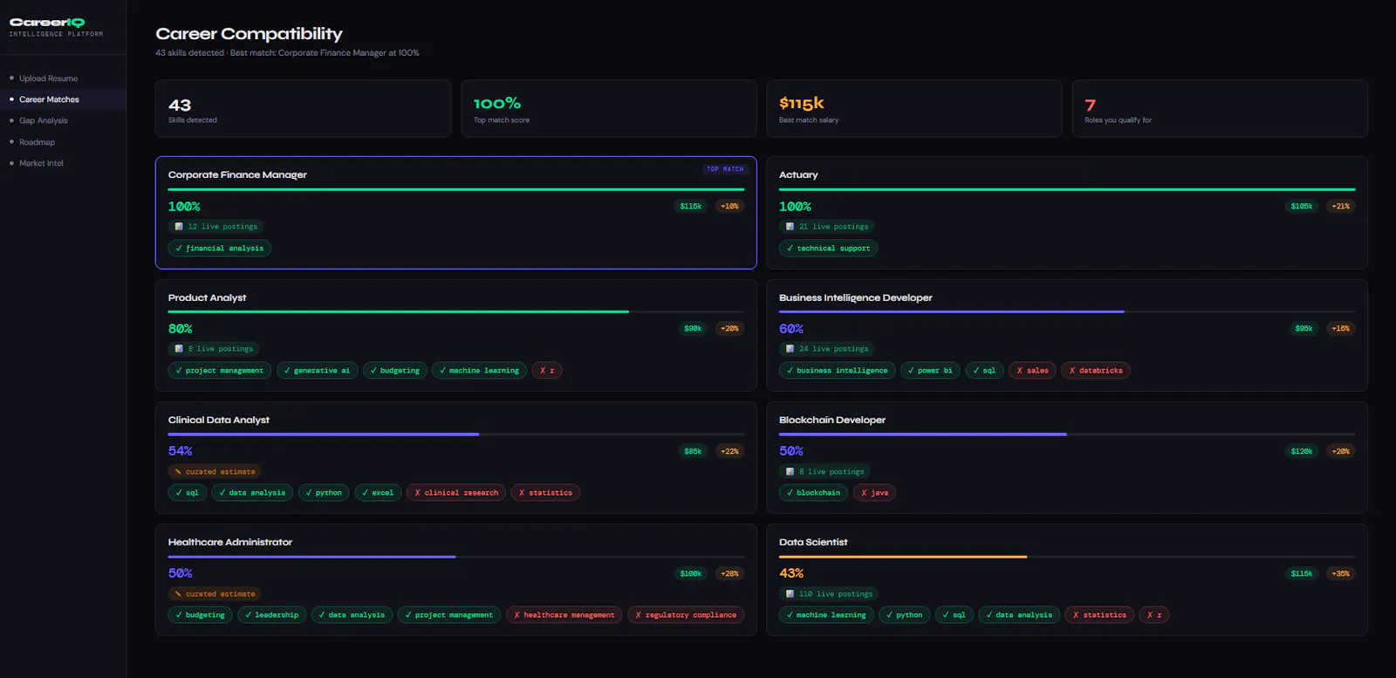
Task: Click the $85k salary badge
Action: [693, 451]
